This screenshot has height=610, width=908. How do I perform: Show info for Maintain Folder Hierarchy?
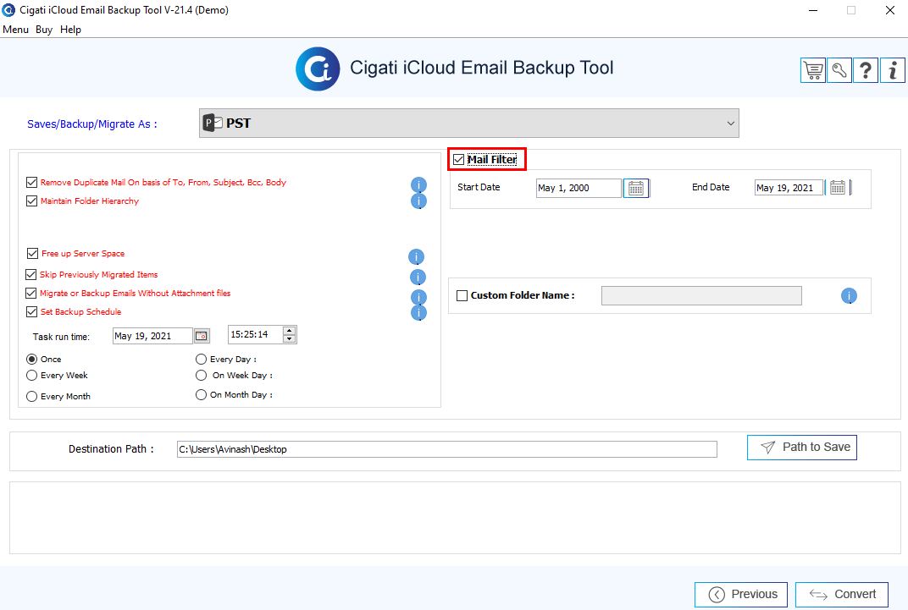418,201
